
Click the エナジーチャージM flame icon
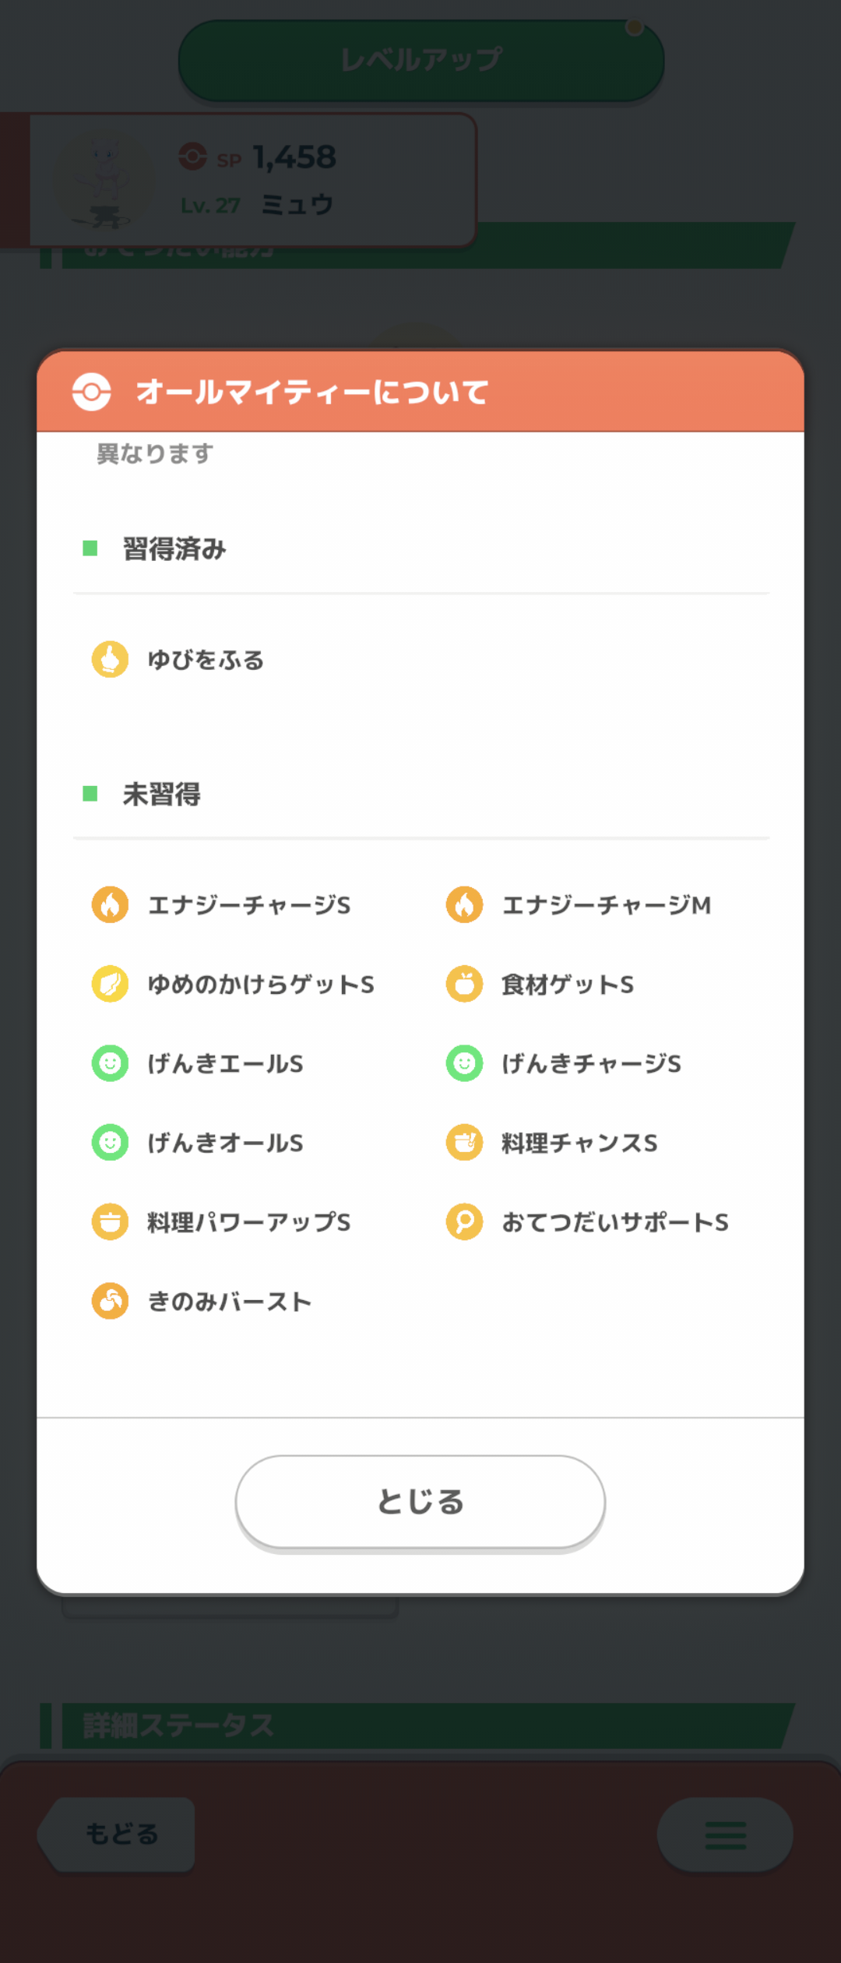(464, 904)
